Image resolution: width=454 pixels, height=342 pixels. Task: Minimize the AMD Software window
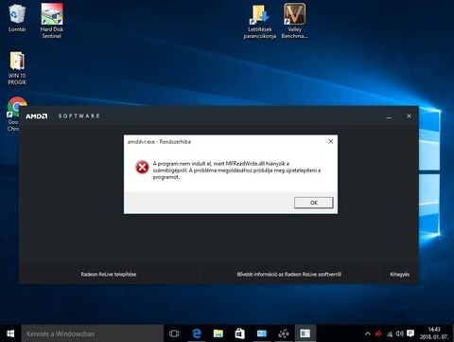[389, 117]
